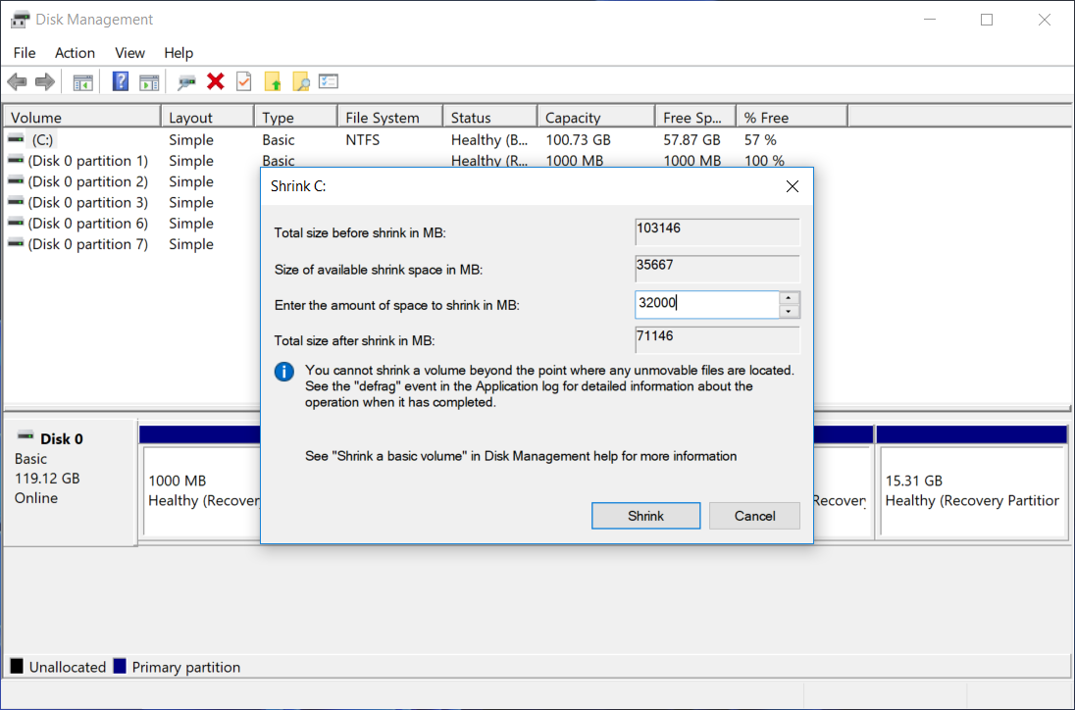Click the 100.73 GB capacity cell
This screenshot has width=1075, height=710.
(x=578, y=140)
